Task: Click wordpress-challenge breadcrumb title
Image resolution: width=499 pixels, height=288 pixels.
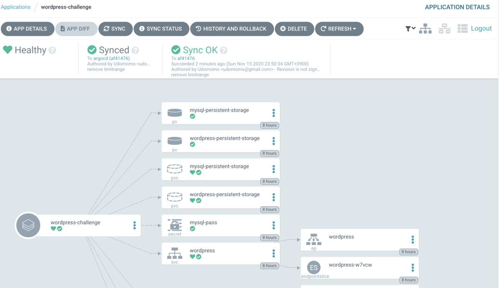Action: click(x=66, y=7)
